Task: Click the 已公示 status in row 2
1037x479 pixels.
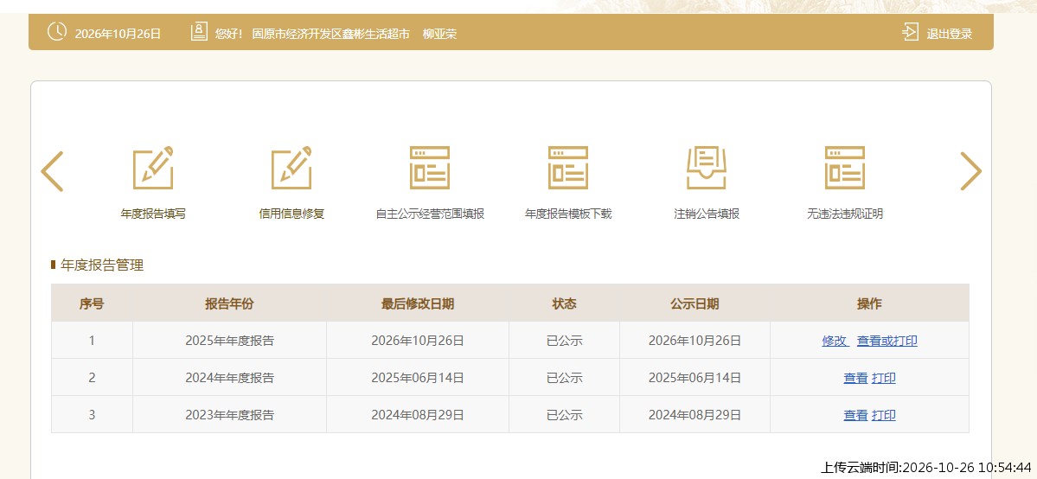Action: [x=564, y=378]
